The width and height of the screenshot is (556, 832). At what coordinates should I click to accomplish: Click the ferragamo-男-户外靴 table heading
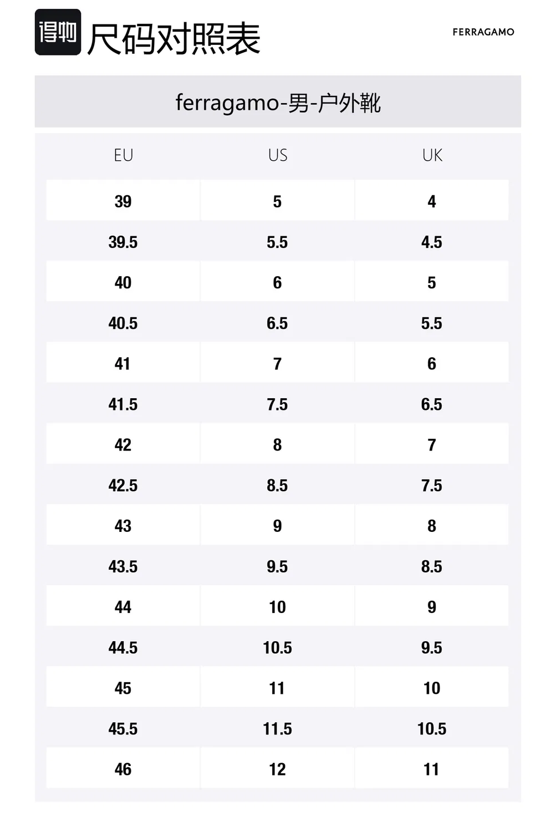point(278,102)
